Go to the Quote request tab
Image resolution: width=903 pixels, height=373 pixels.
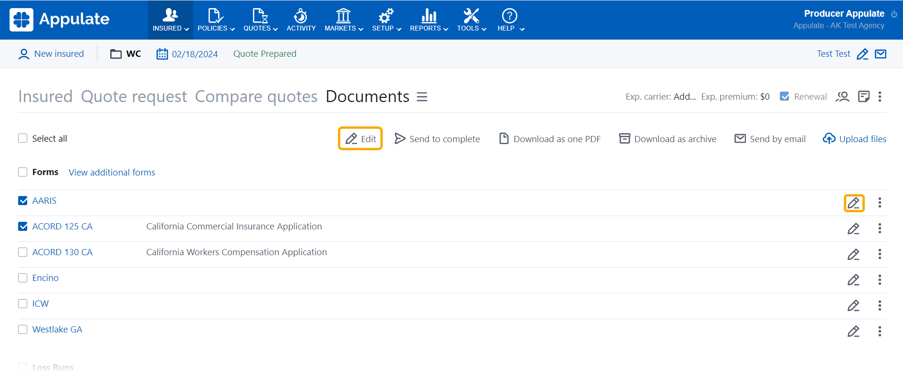click(134, 96)
